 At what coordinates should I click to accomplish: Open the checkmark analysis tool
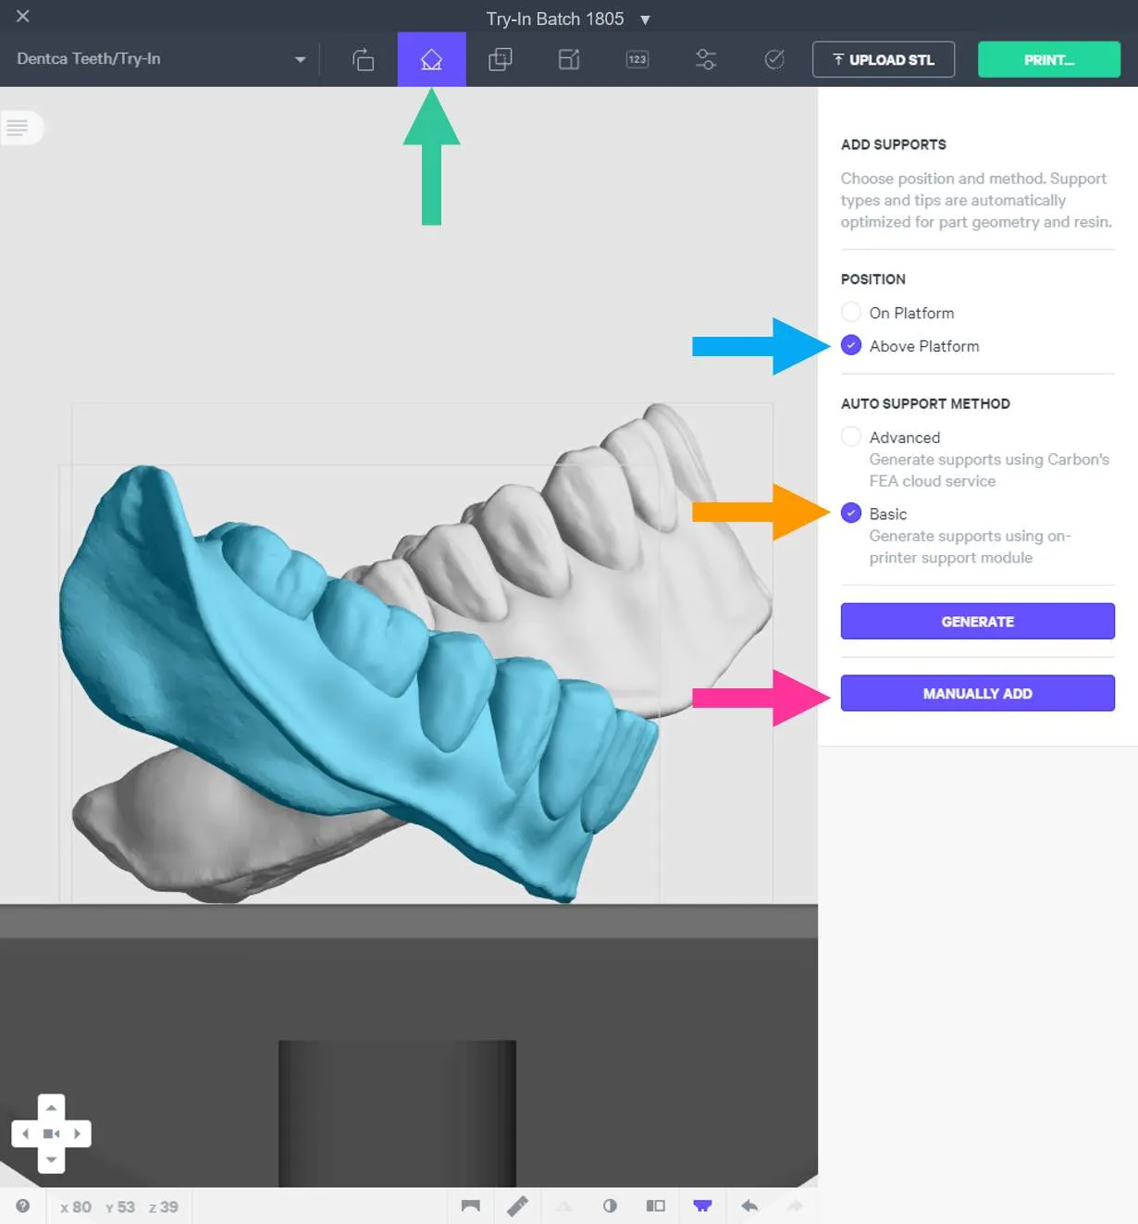tap(774, 60)
